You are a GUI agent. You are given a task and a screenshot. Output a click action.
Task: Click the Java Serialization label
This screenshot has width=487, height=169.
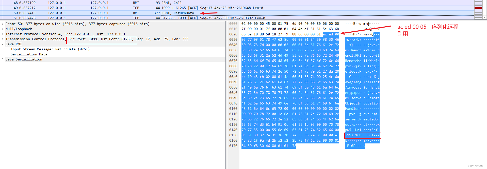pyautogui.click(x=24, y=59)
